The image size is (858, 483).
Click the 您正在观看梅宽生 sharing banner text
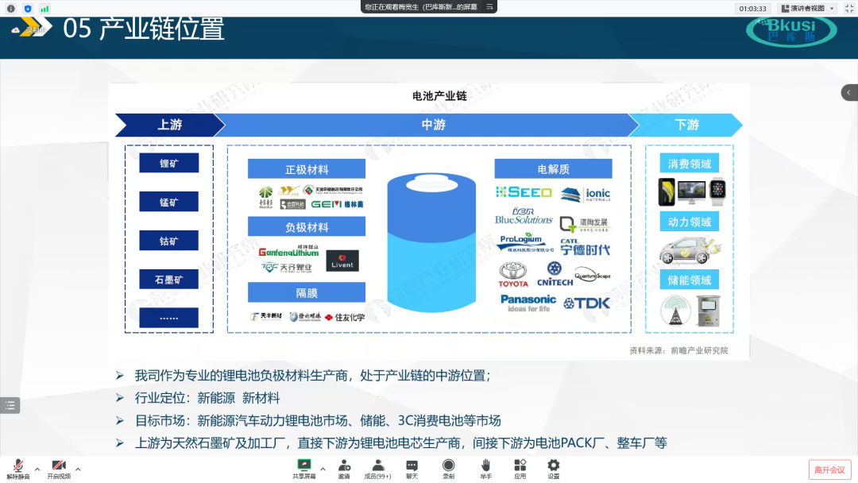tap(421, 7)
